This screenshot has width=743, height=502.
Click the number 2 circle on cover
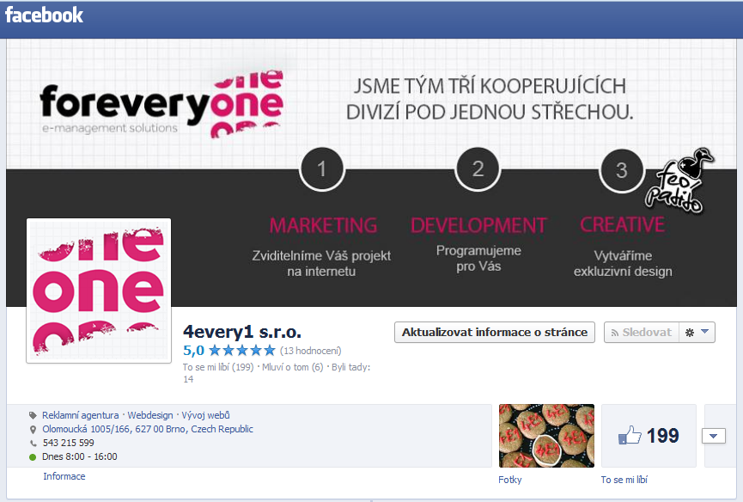[x=478, y=168]
